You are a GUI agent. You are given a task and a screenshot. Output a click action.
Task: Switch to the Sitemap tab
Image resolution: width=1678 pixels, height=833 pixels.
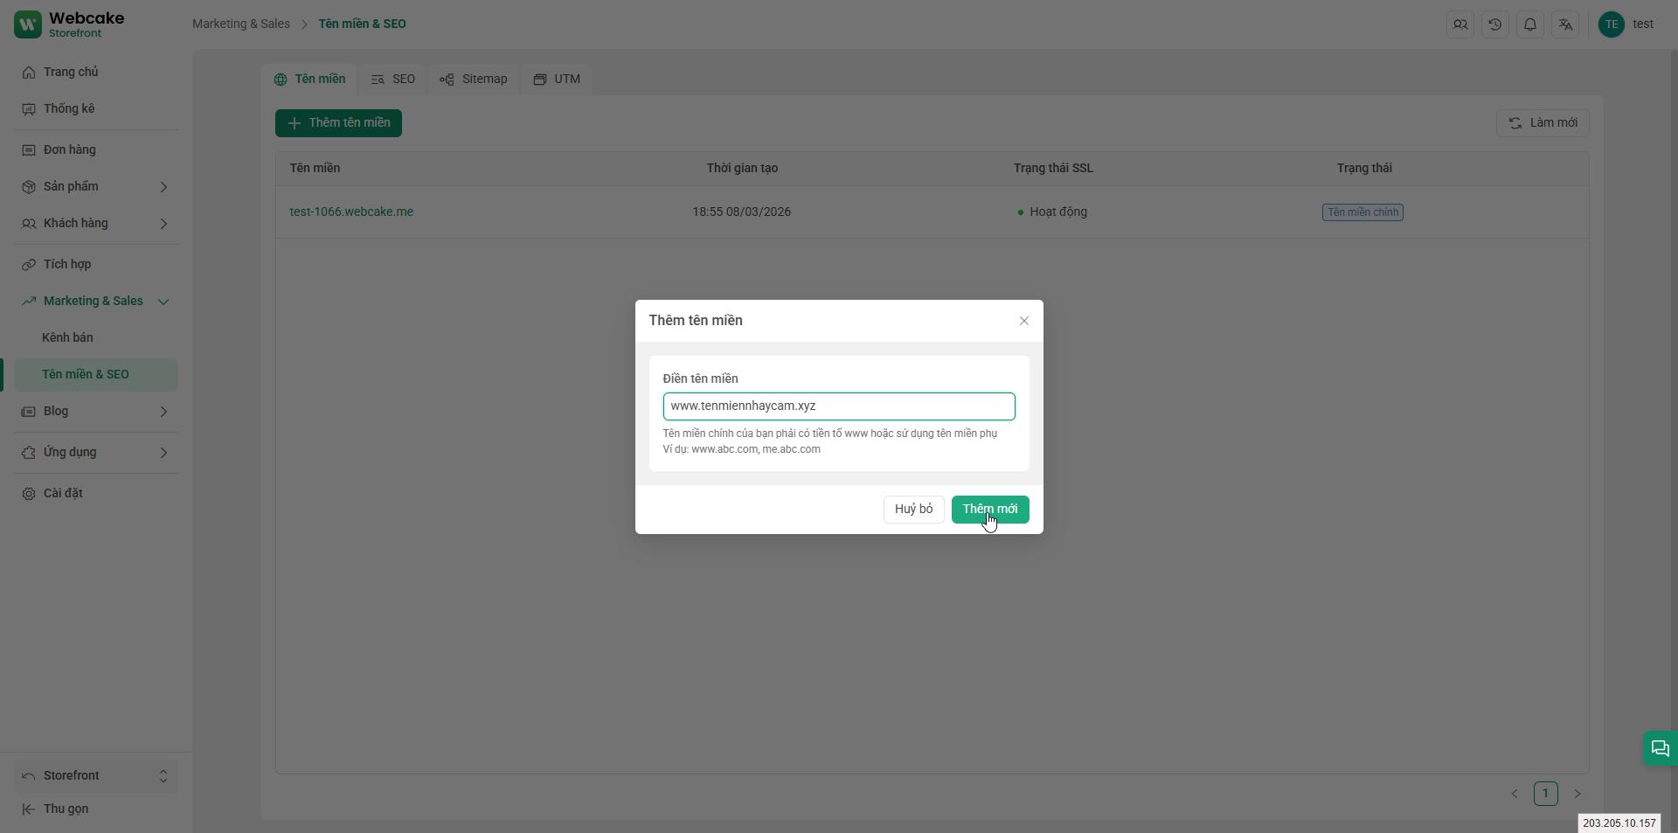pos(474,79)
